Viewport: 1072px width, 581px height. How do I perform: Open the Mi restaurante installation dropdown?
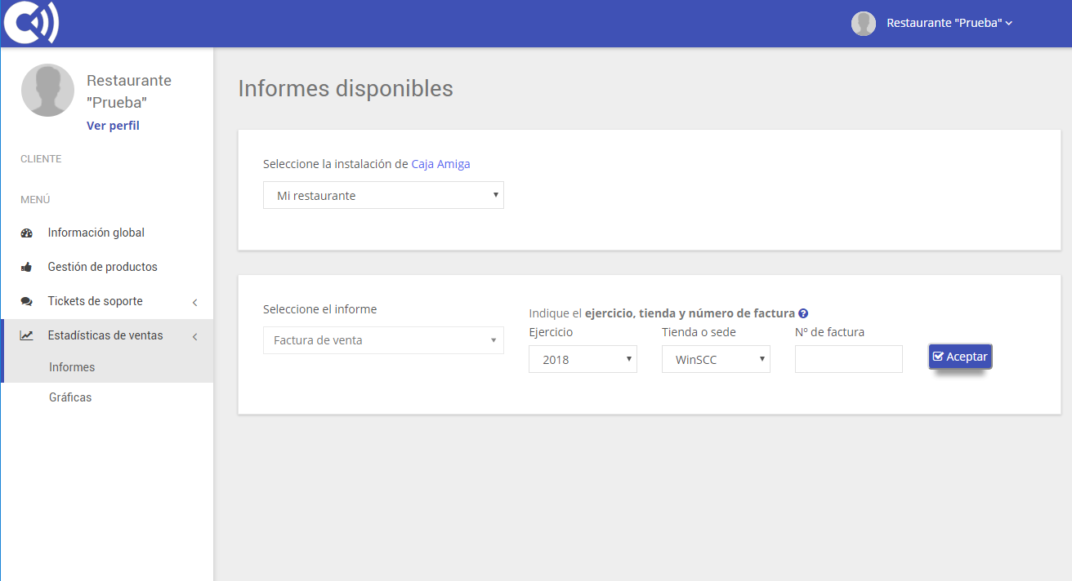382,195
